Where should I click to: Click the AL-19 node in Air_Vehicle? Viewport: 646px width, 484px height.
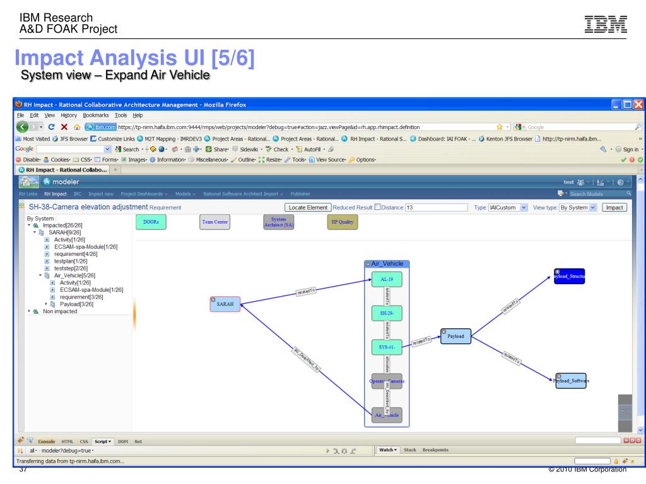point(387,279)
